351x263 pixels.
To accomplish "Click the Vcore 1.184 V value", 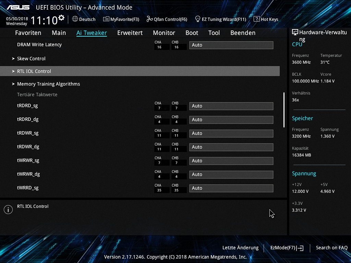I will pos(327,81).
